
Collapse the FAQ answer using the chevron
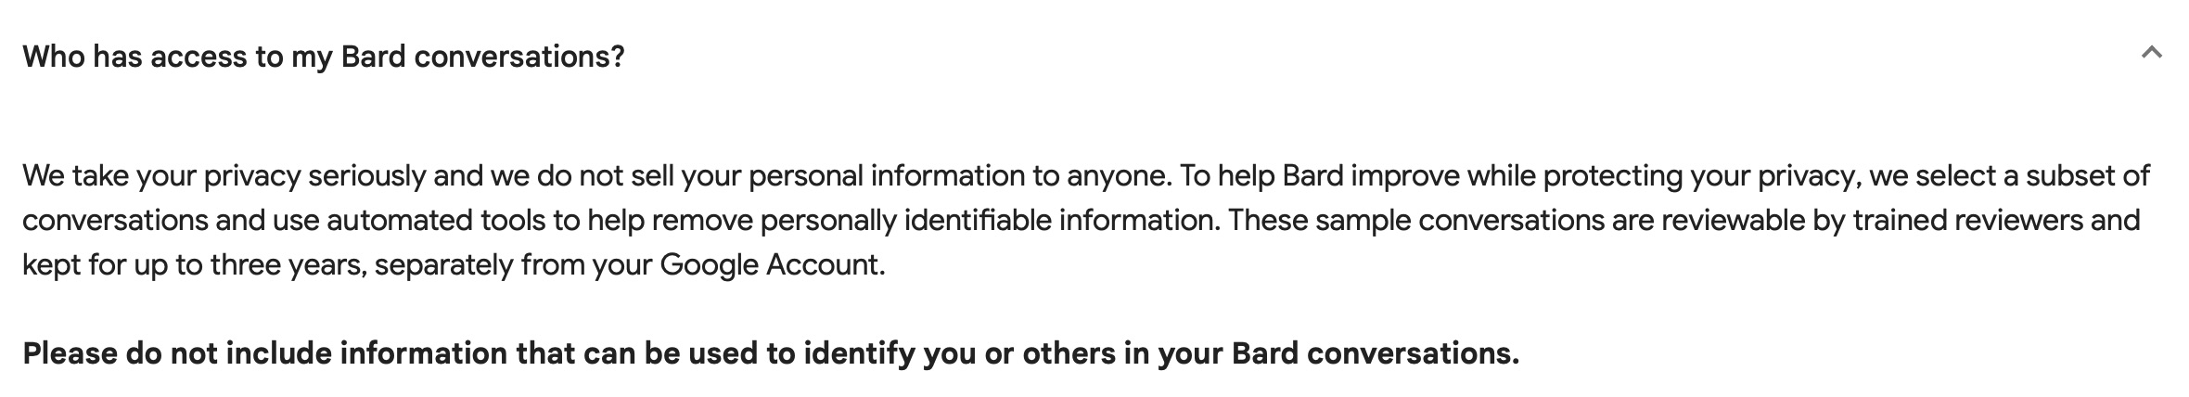(2151, 54)
